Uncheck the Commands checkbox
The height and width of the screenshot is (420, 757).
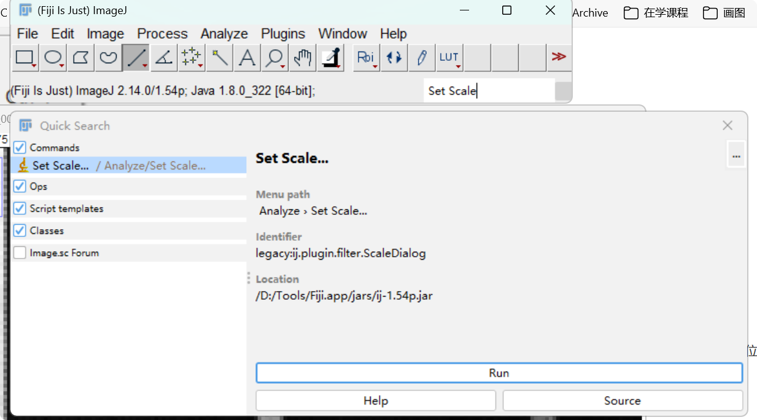pyautogui.click(x=20, y=147)
